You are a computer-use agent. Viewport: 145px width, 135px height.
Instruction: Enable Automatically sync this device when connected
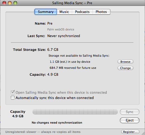[x=13, y=98]
